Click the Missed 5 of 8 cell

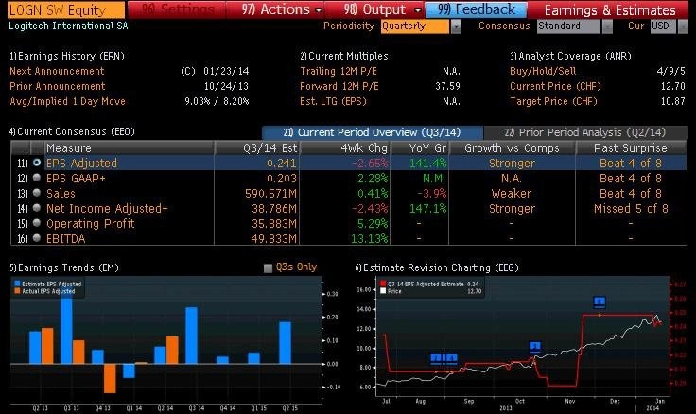coord(631,209)
